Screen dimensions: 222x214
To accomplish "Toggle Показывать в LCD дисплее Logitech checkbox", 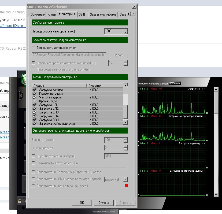I will [x=34, y=179].
